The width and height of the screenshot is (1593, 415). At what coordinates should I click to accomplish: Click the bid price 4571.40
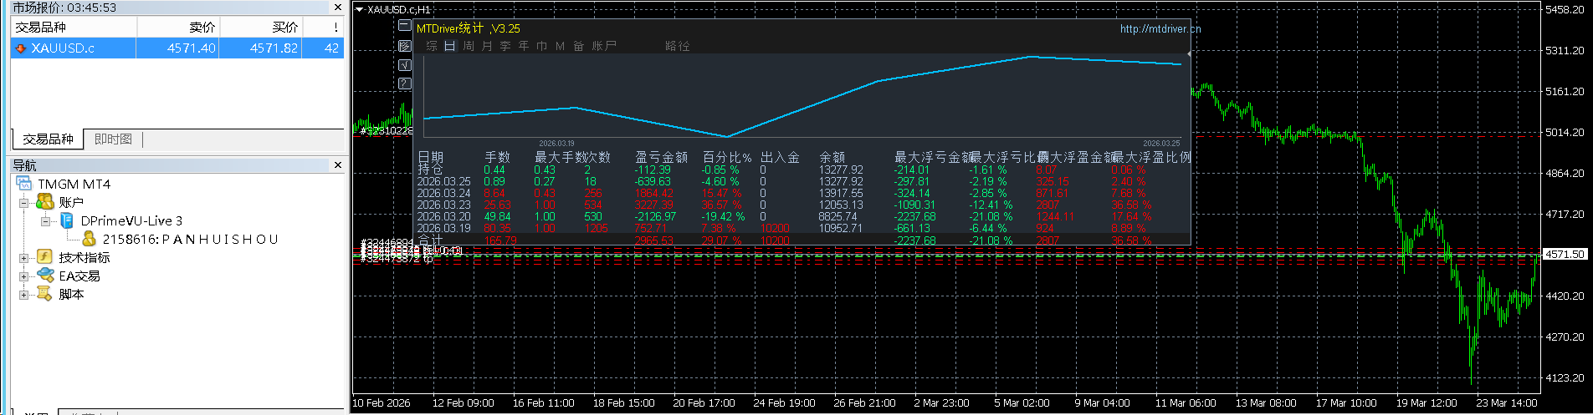(x=192, y=48)
